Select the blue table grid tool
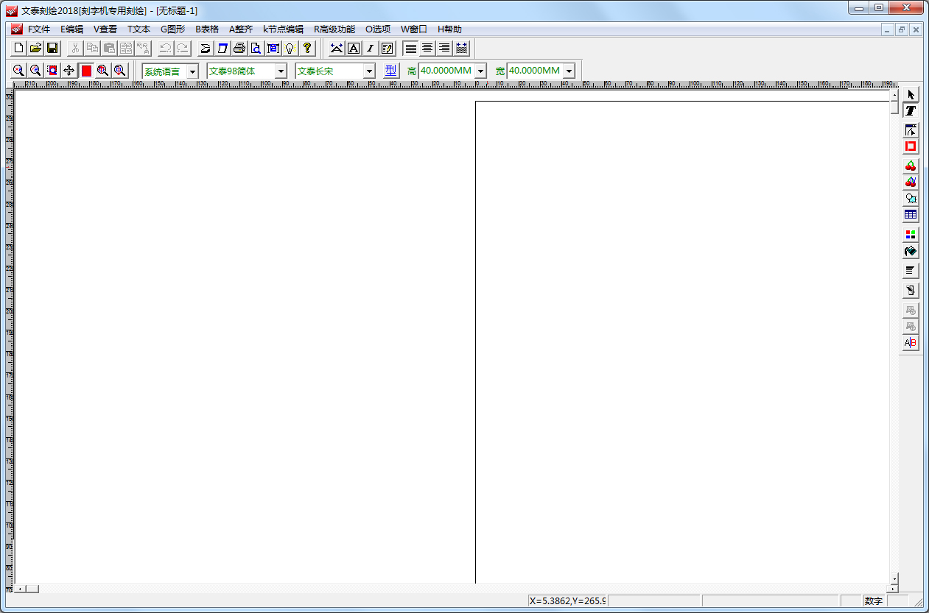 (911, 215)
